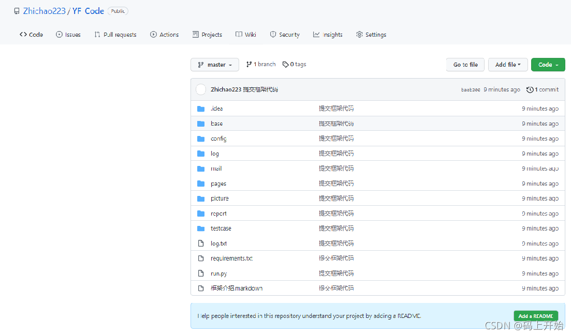Viewport: 571px width, 335px height.
Task: View the 0 tags link
Action: point(294,65)
